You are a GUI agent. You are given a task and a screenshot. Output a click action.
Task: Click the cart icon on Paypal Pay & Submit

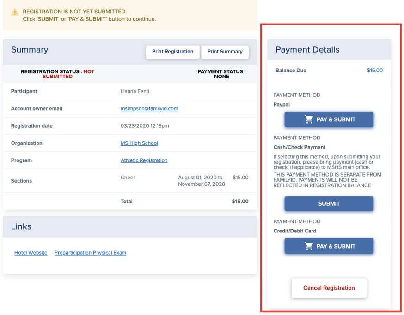coord(309,119)
